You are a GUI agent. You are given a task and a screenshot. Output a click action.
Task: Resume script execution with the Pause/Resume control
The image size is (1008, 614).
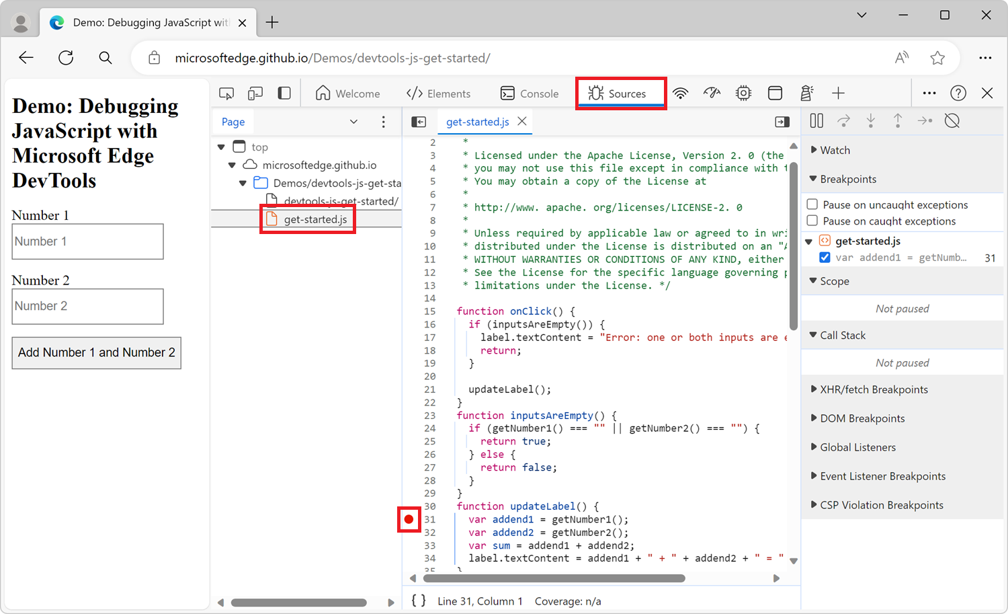tap(816, 120)
